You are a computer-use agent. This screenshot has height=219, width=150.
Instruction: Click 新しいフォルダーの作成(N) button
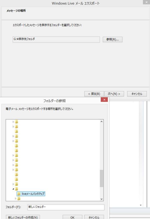(x=23, y=217)
